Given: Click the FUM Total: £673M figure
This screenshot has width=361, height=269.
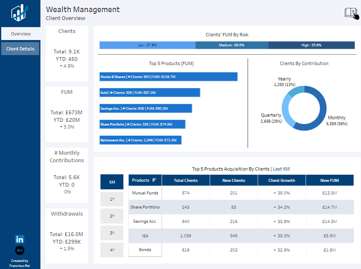Looking at the screenshot, I should point(66,112).
